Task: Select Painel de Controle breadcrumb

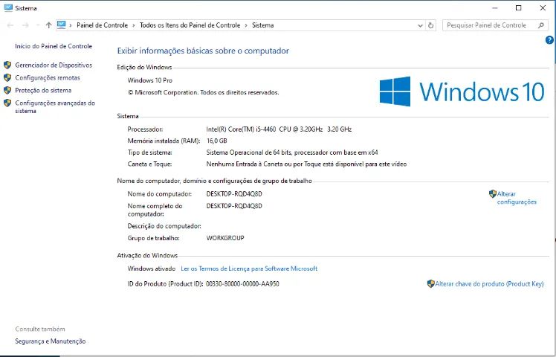Action: click(102, 25)
